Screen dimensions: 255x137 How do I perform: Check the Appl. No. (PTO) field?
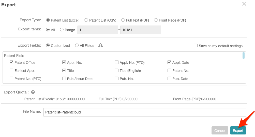tap(117, 62)
